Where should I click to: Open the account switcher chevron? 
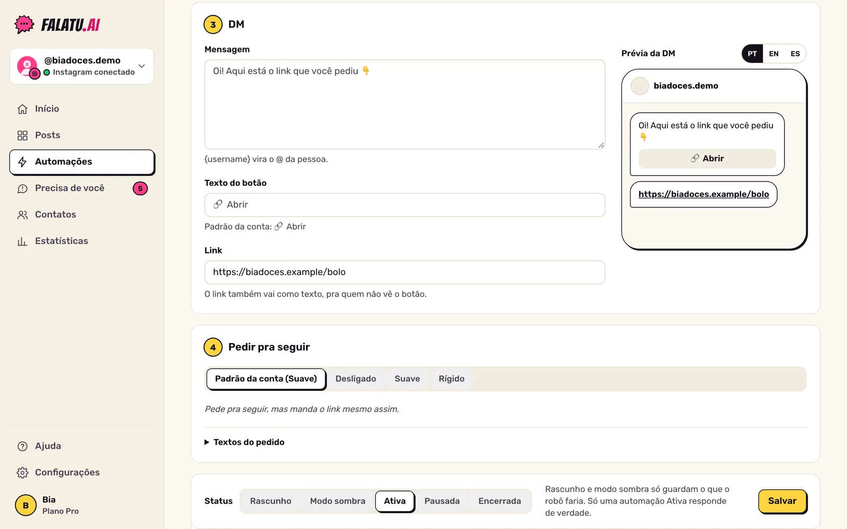pyautogui.click(x=142, y=66)
